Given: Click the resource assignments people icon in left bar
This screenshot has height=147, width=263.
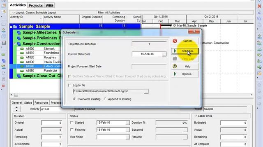Looking at the screenshot, I should [x=4, y=67].
